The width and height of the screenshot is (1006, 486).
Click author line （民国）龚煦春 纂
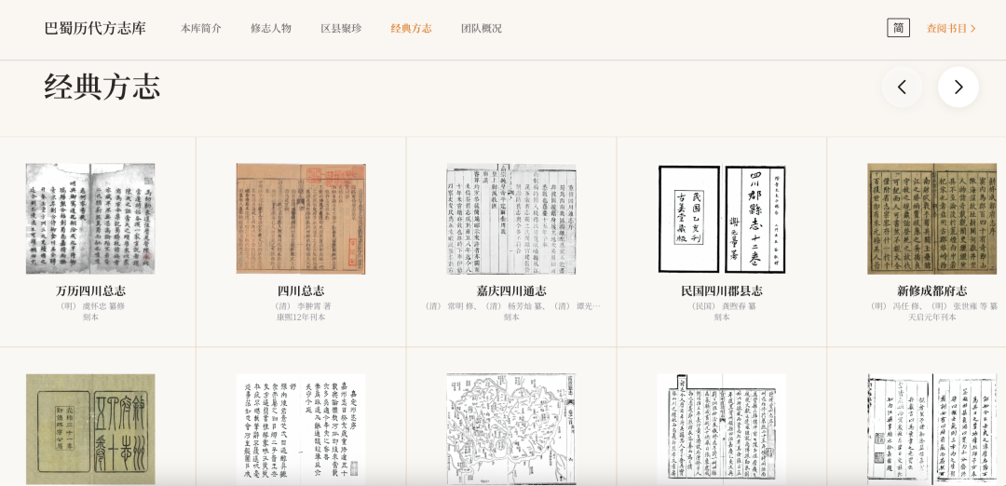(722, 306)
